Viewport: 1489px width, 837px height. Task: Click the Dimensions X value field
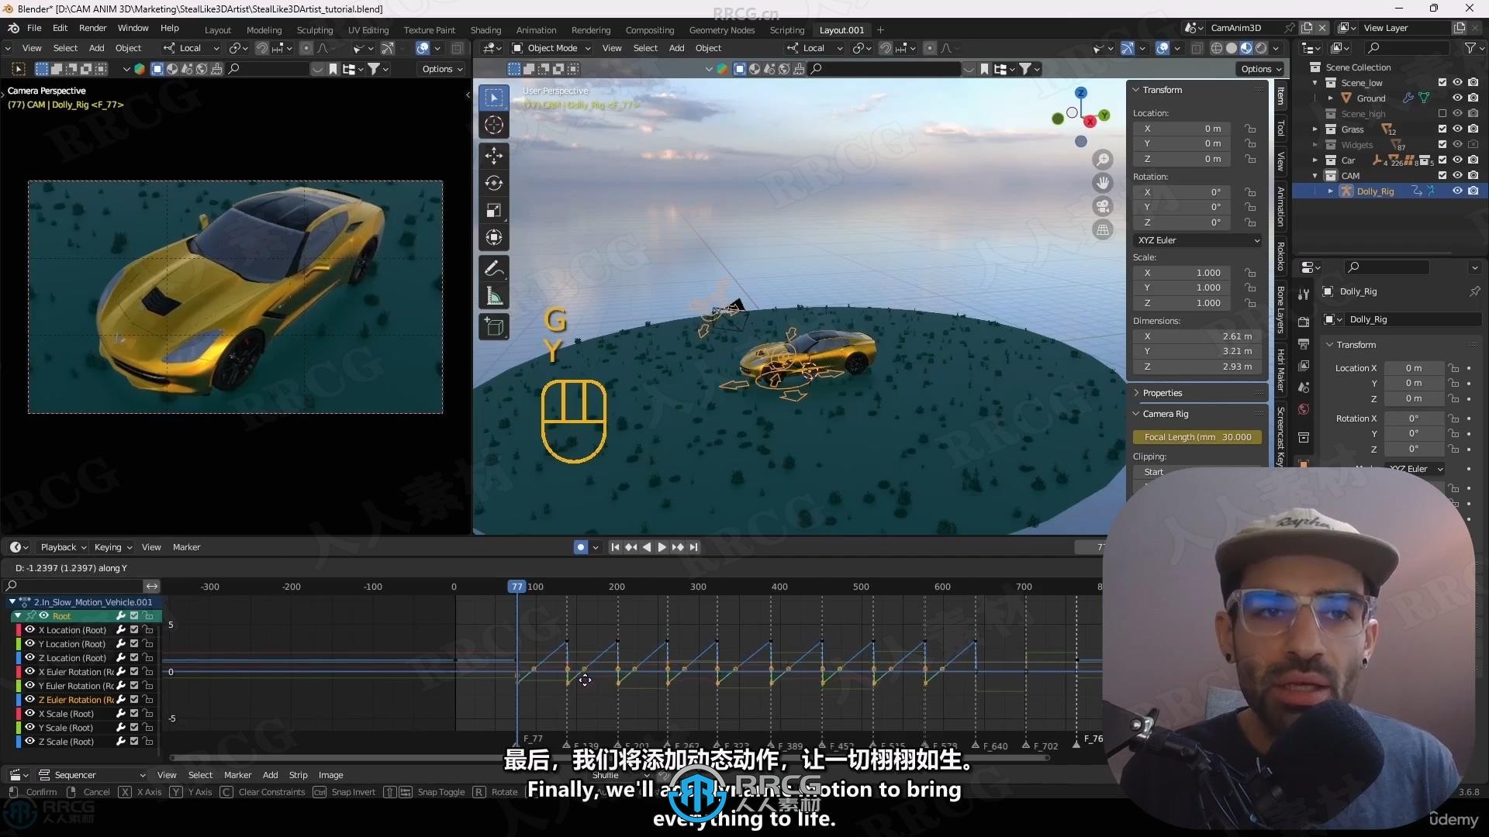coord(1197,336)
